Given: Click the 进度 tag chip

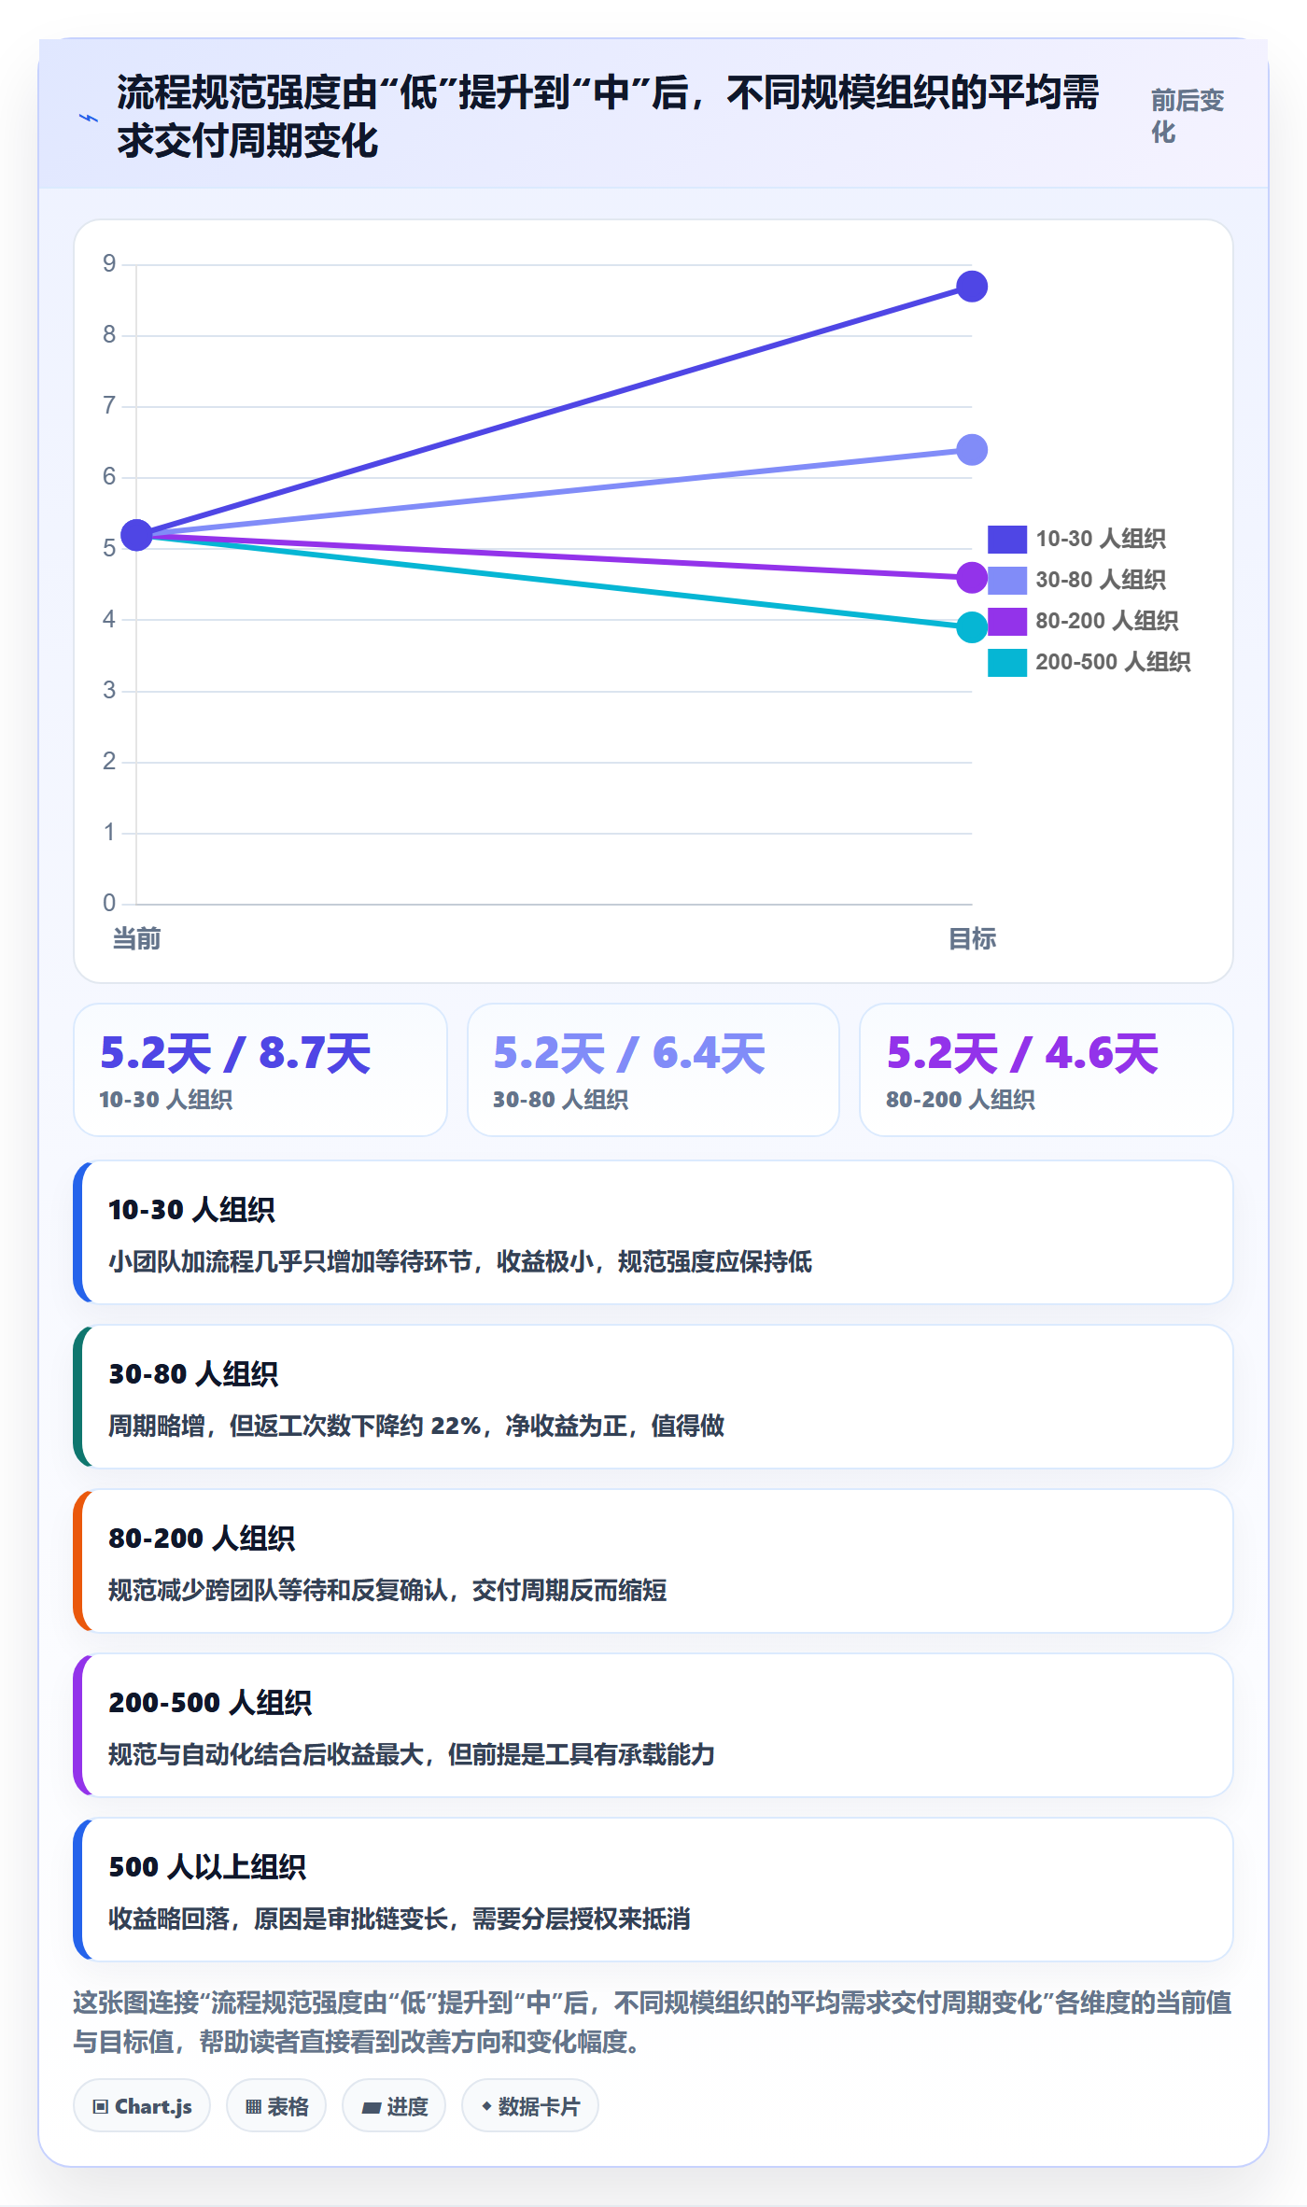Looking at the screenshot, I should point(394,2106).
